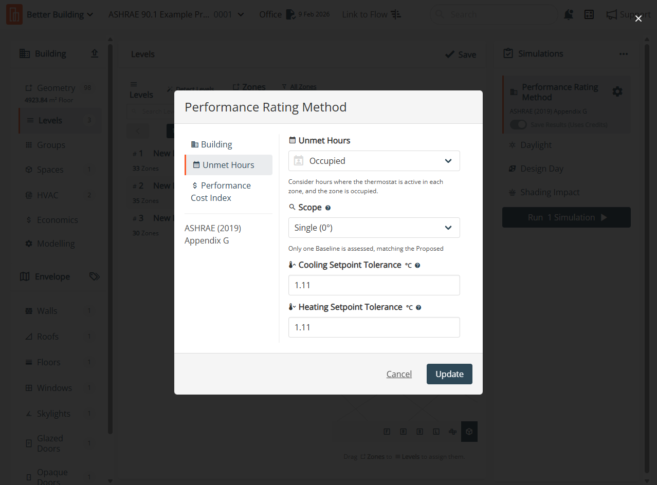
Task: Click the Building upload icon
Action: click(95, 53)
